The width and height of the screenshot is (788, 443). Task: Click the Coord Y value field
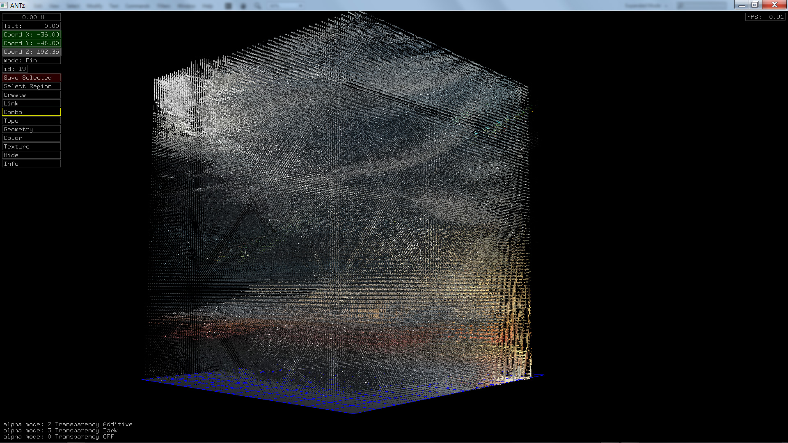31,43
